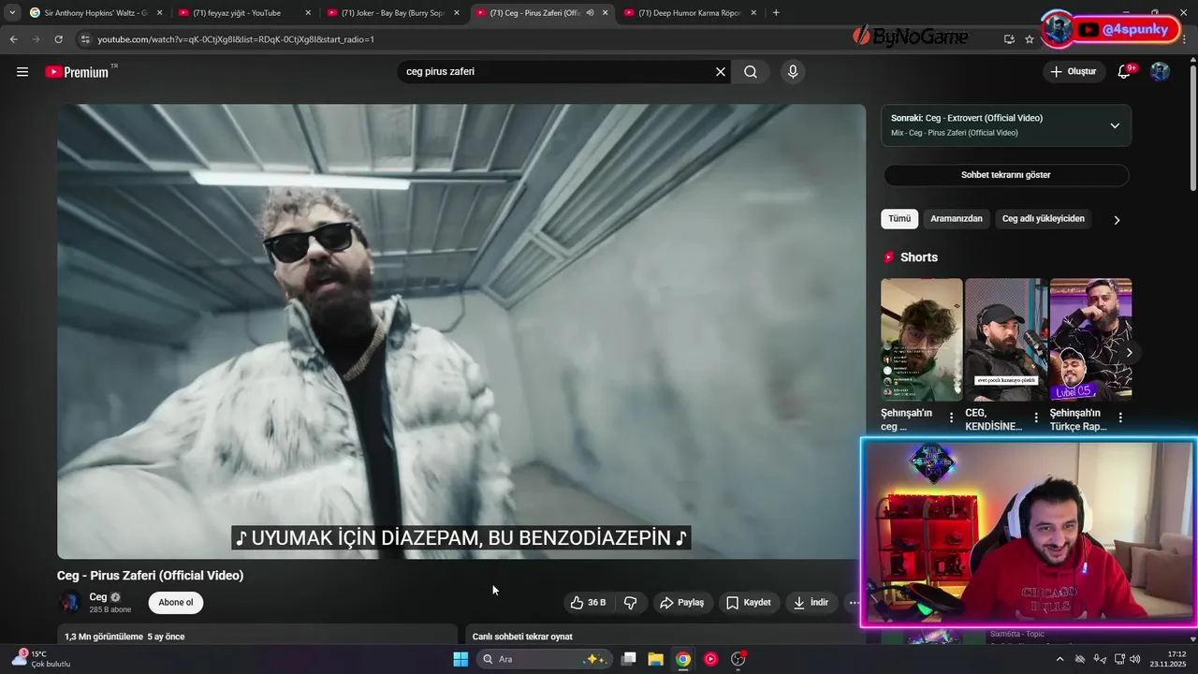Click the taskbar Ara search box
The width and height of the screenshot is (1198, 674).
544,659
